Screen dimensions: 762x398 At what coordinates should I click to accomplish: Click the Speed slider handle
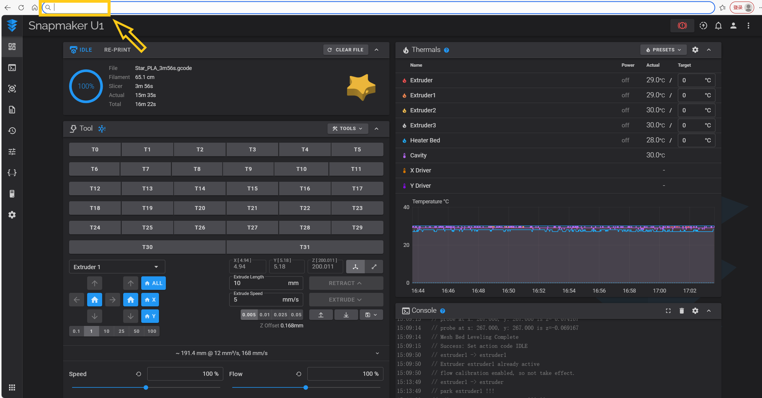tap(146, 387)
